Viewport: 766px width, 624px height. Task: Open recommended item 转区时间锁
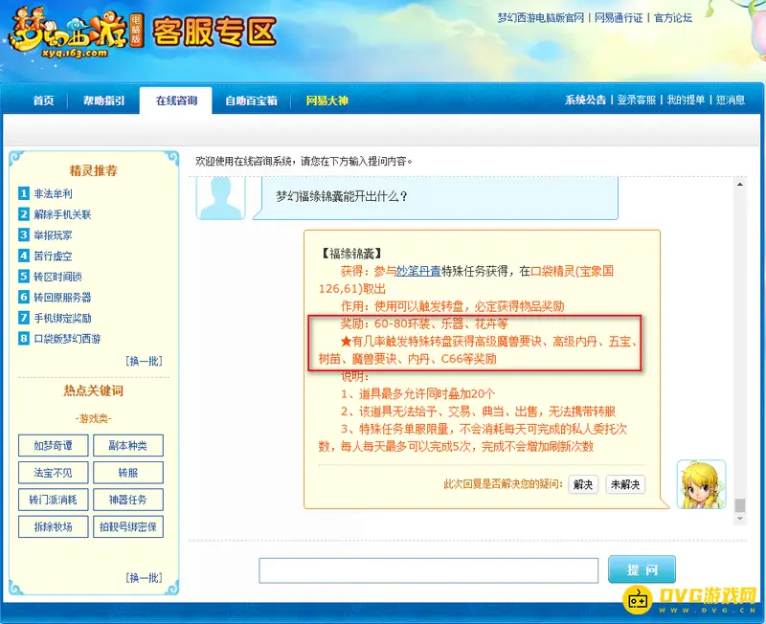57,277
